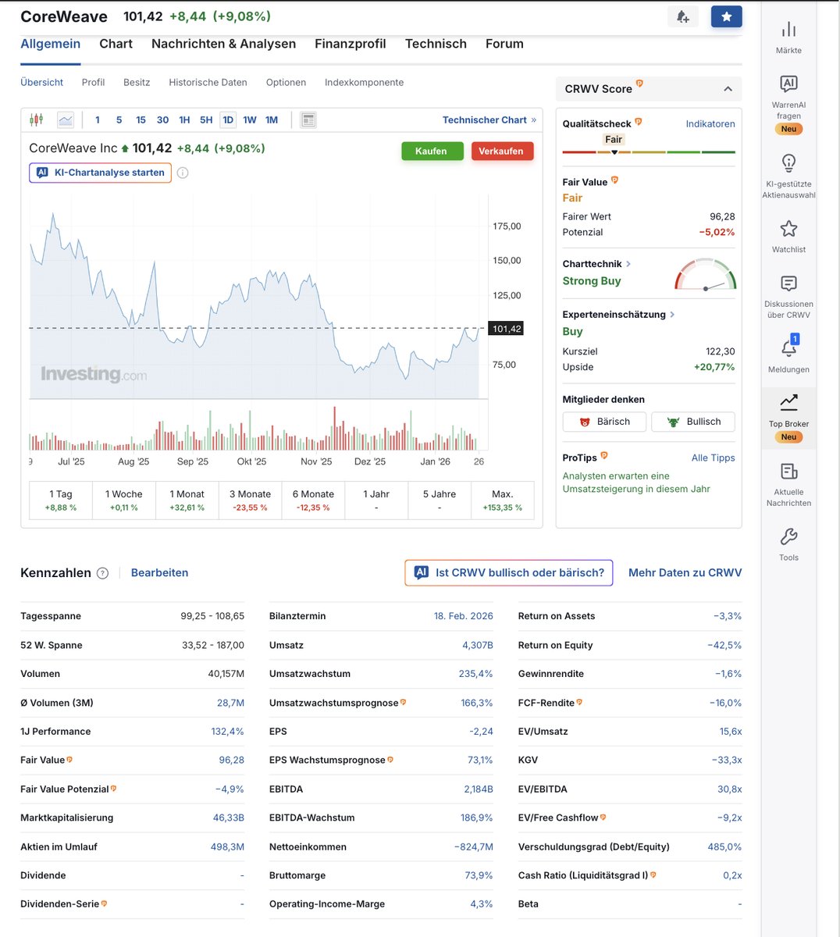Open Diskussionen über CRWV sidebar item
The height and width of the screenshot is (937, 840).
[788, 297]
